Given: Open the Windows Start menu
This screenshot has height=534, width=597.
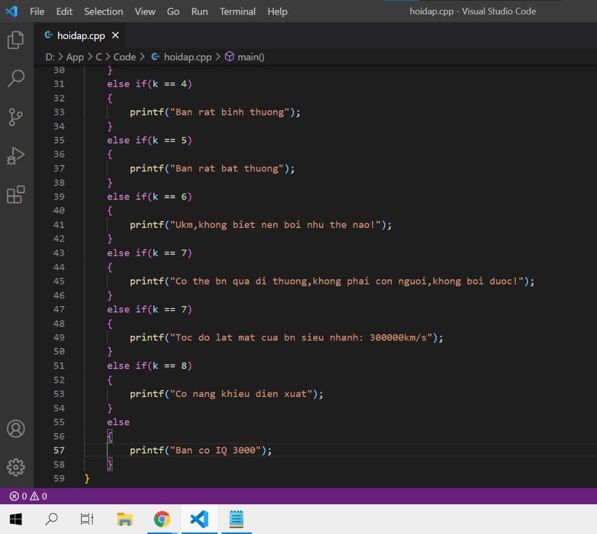Looking at the screenshot, I should coord(16,519).
